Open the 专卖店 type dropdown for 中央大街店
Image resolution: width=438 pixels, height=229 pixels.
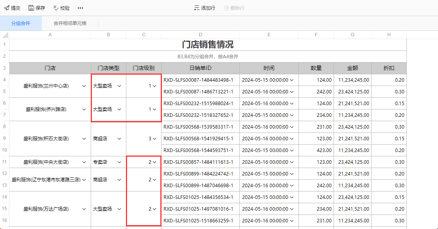tap(120, 162)
